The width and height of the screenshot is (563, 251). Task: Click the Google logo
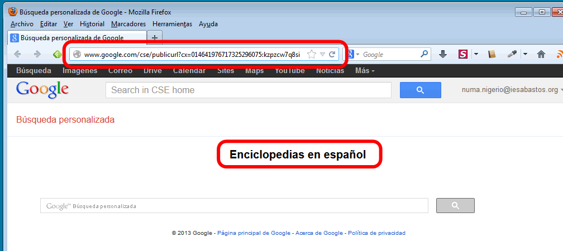[42, 90]
